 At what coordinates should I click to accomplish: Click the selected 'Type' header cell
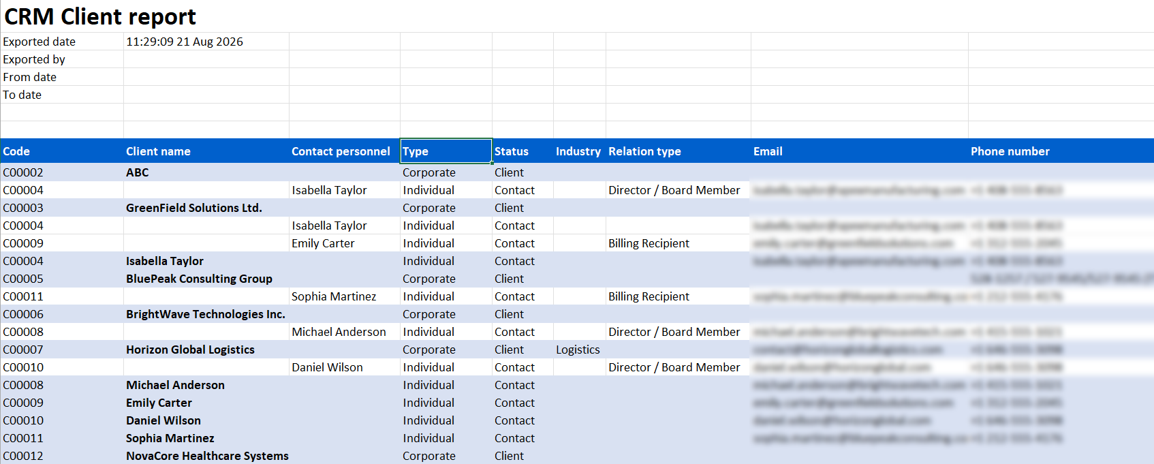[446, 151]
